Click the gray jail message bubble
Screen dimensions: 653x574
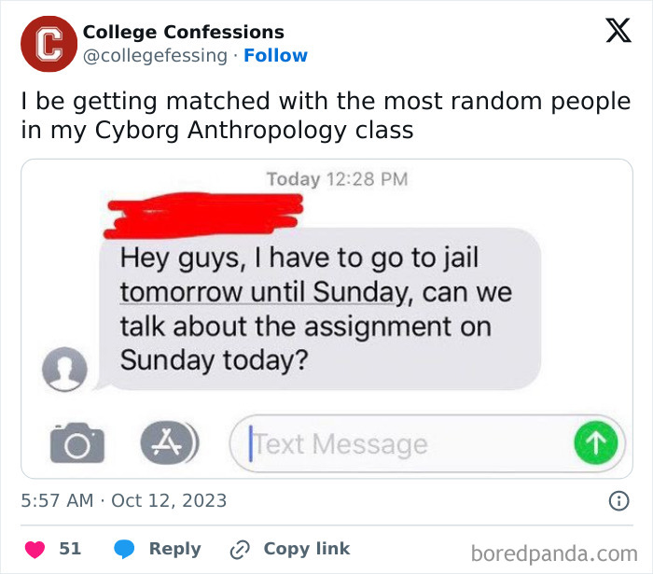(317, 309)
